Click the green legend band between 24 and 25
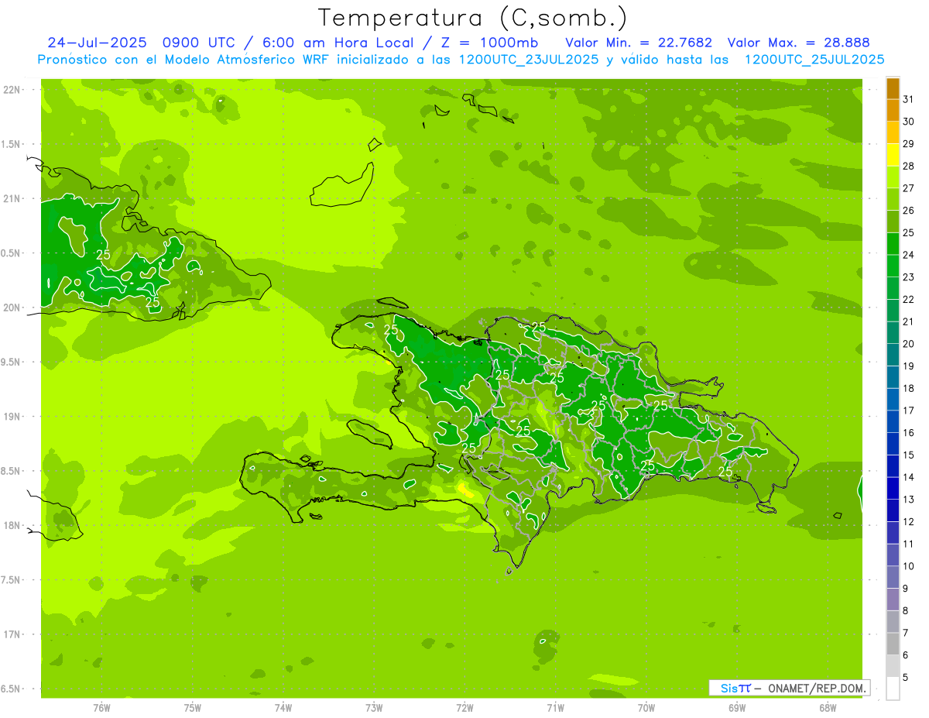The width and height of the screenshot is (929, 718). (x=893, y=243)
